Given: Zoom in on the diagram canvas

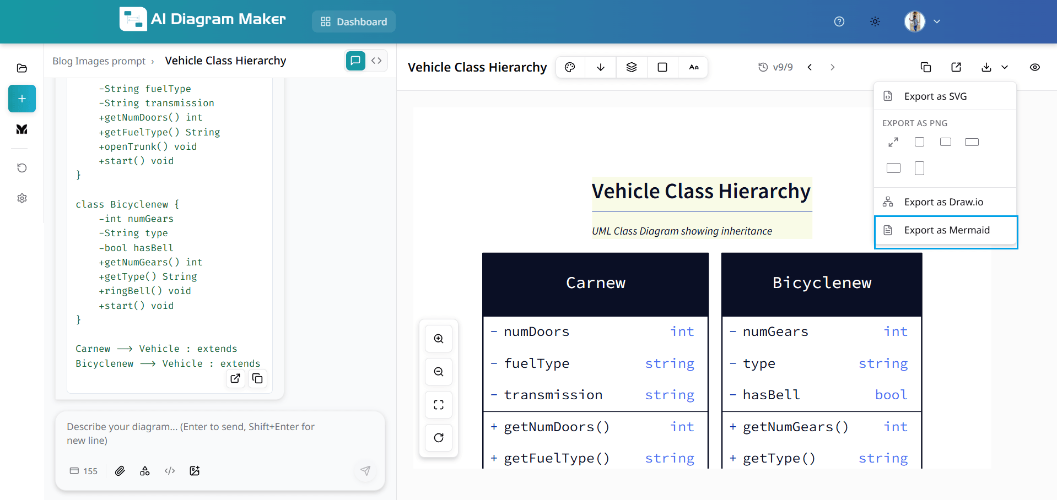Looking at the screenshot, I should (439, 339).
